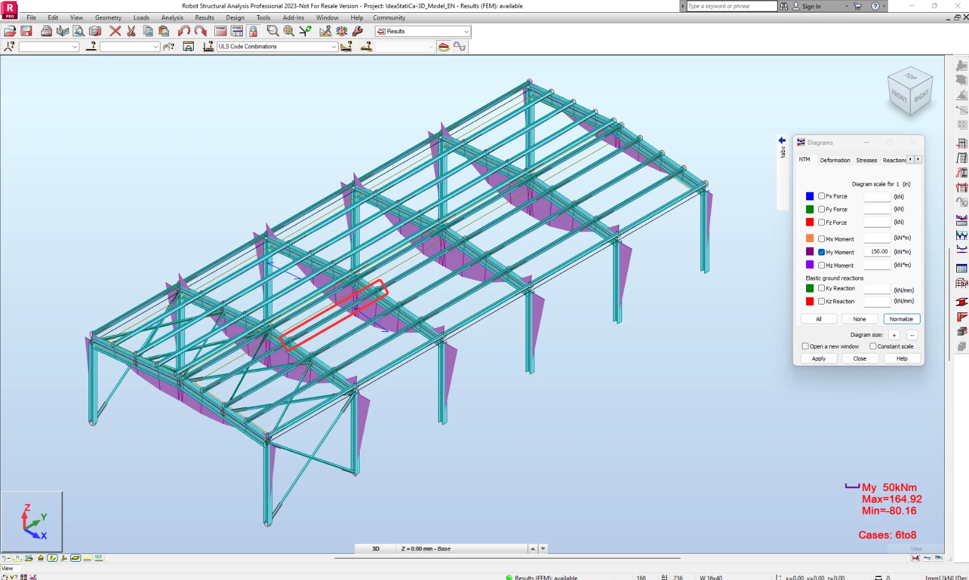Enable the Fy Force checkbox
Viewport: 969px width, 580px height.
pyautogui.click(x=821, y=209)
